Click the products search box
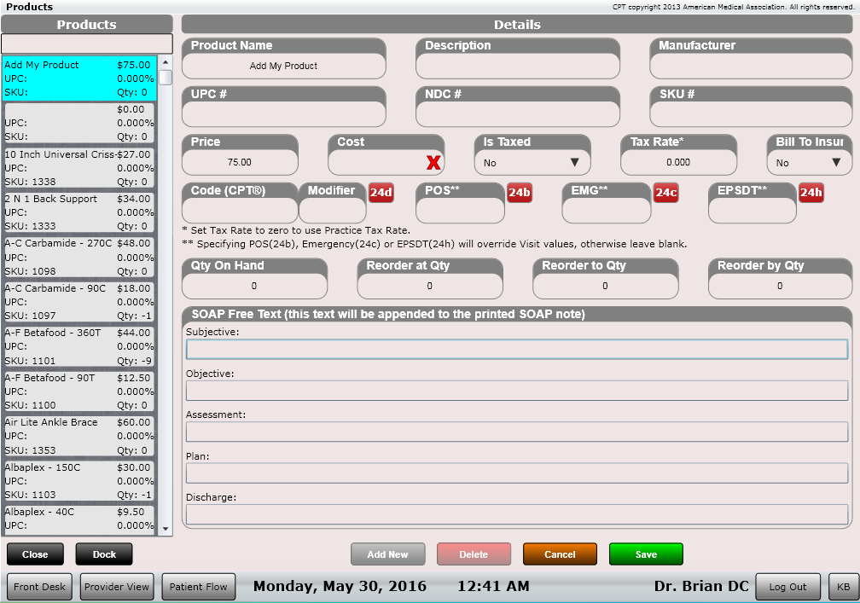860x603 pixels. click(87, 43)
